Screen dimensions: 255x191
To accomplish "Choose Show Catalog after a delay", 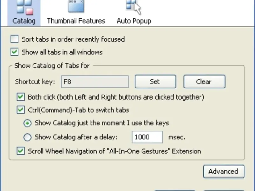I will [28, 138].
